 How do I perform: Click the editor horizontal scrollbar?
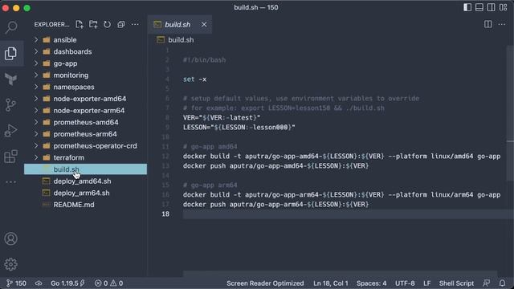coord(340,274)
